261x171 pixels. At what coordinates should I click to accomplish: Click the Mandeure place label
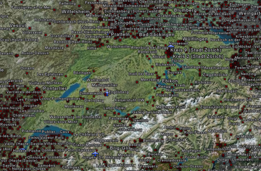54,48
